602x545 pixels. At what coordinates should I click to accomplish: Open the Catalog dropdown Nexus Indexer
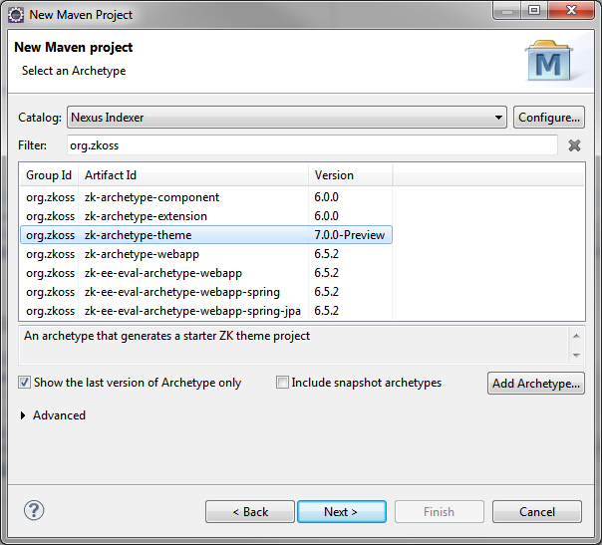pyautogui.click(x=287, y=117)
